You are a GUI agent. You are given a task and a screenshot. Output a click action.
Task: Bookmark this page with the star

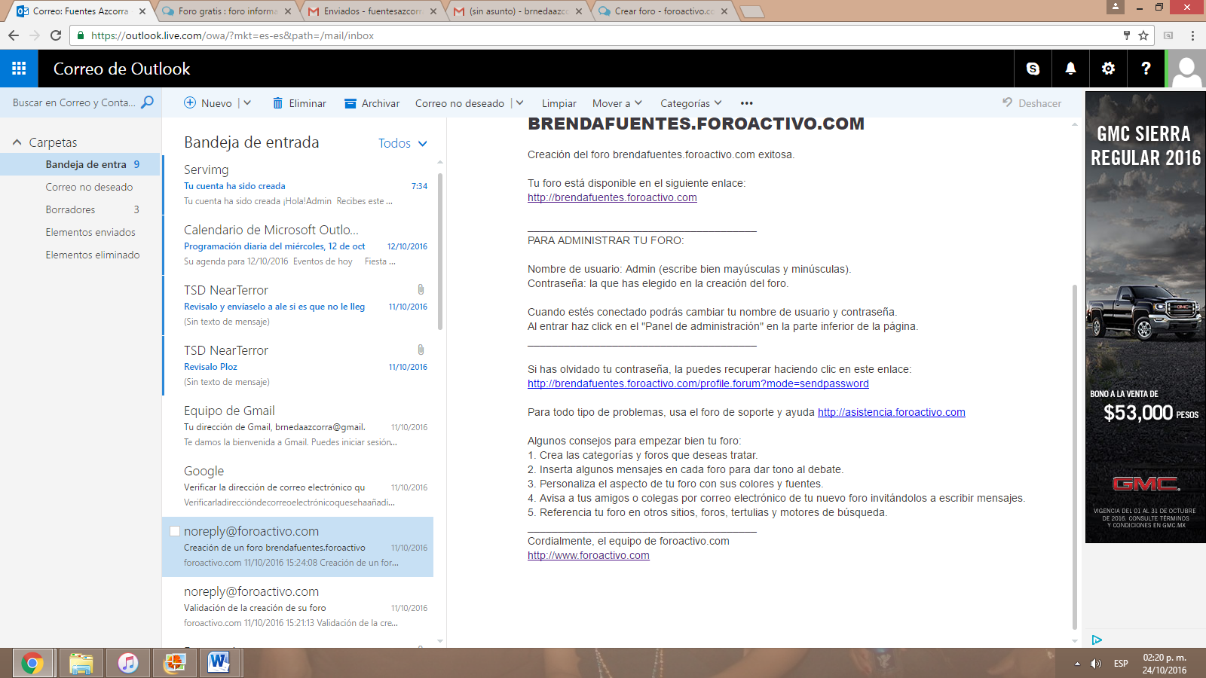point(1143,35)
